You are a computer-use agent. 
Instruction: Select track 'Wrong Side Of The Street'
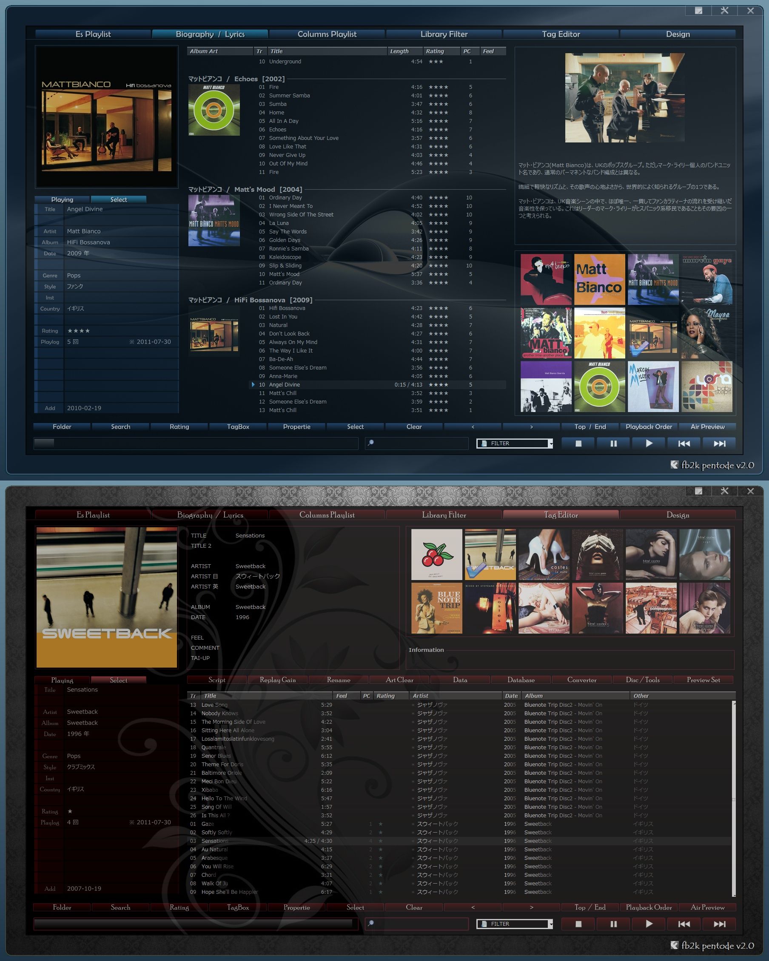(377, 214)
